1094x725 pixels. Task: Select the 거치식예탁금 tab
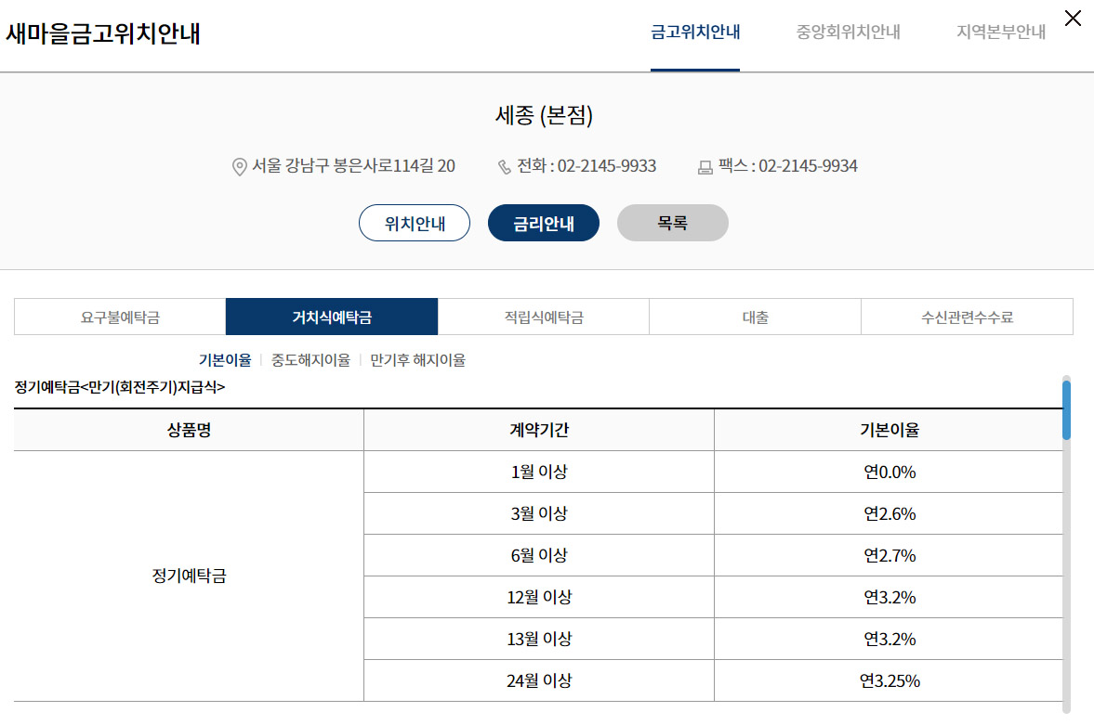[331, 316]
